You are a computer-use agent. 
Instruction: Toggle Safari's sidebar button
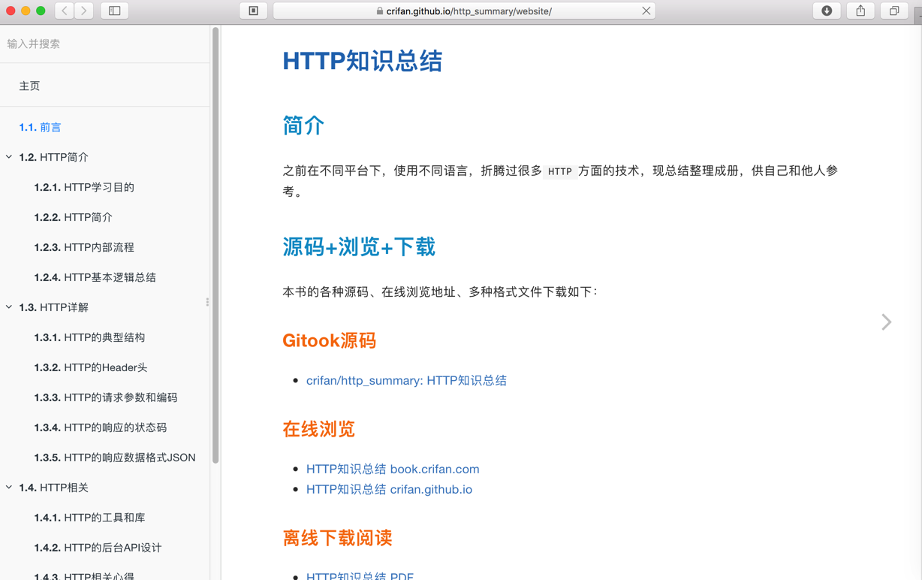point(115,11)
